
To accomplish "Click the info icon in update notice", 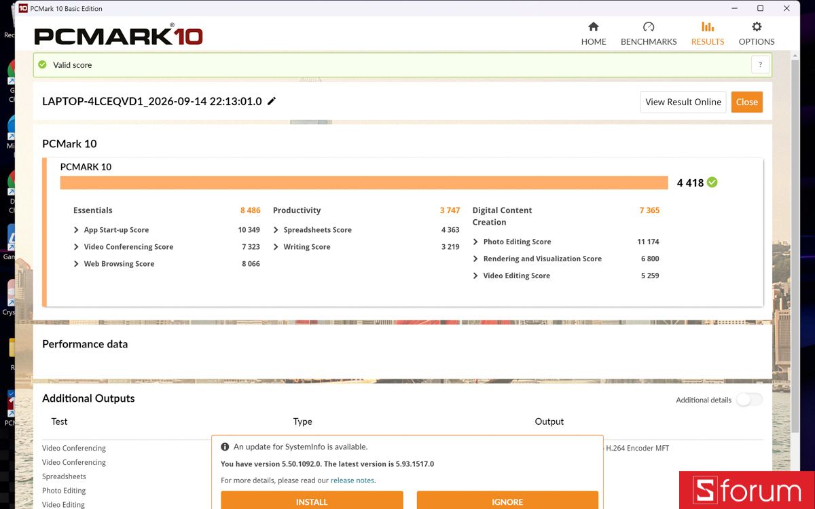I will 225,447.
